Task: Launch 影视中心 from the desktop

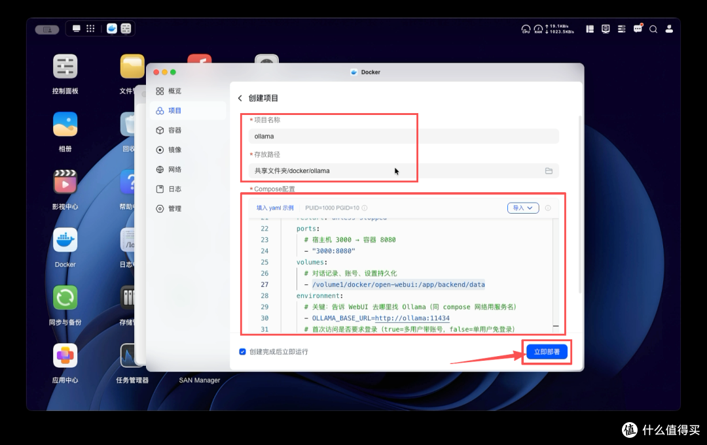Action: point(65,182)
